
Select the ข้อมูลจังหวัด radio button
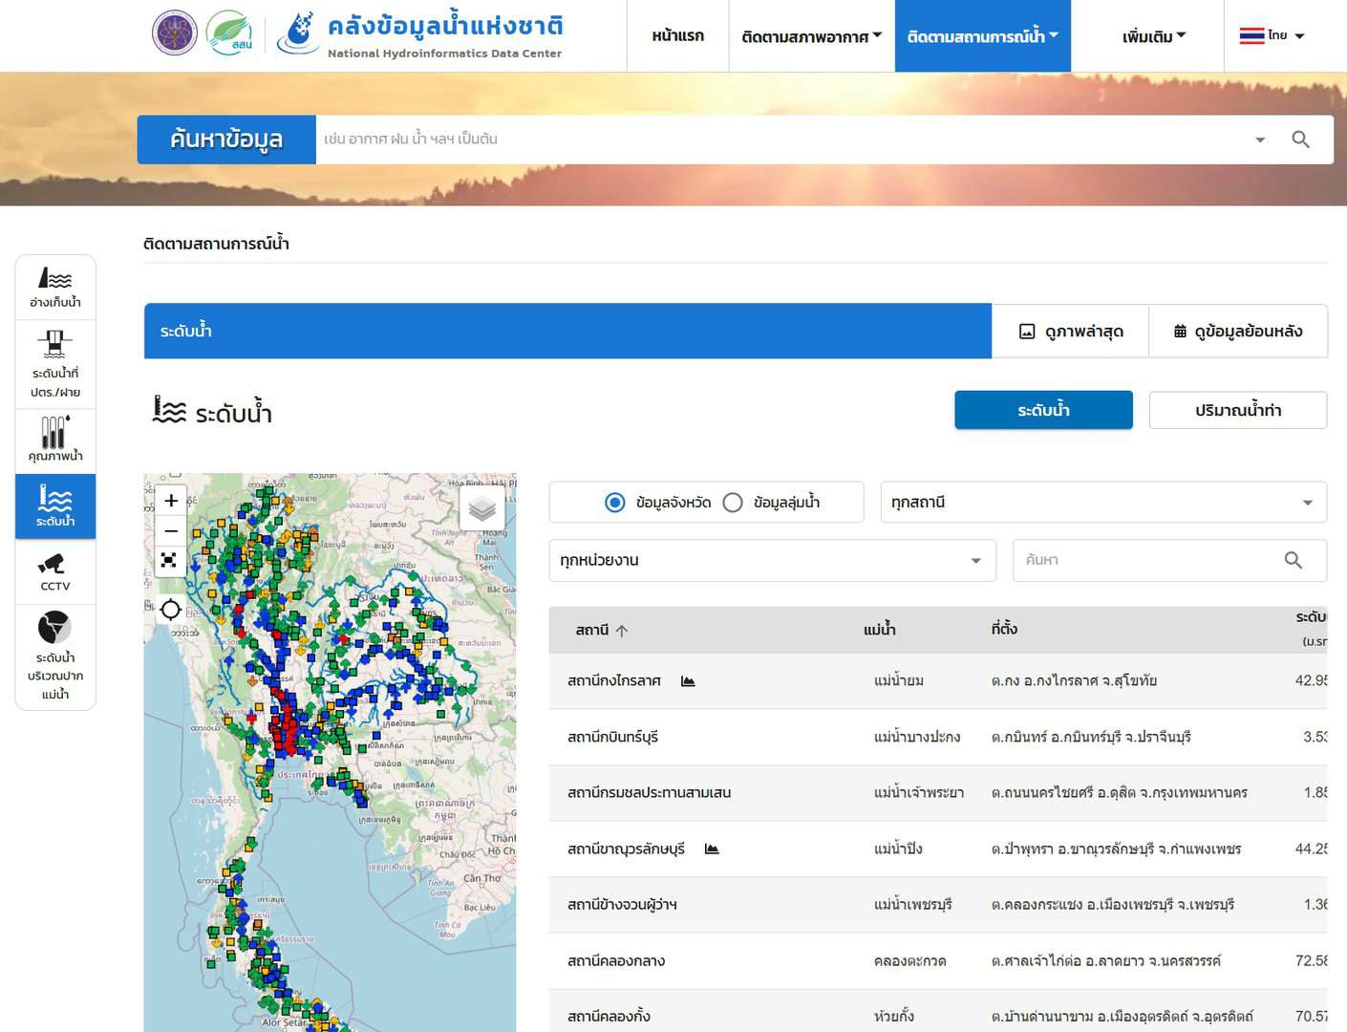point(615,503)
